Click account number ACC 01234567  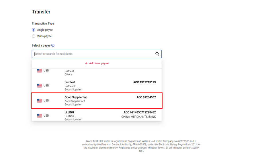pos(146,97)
